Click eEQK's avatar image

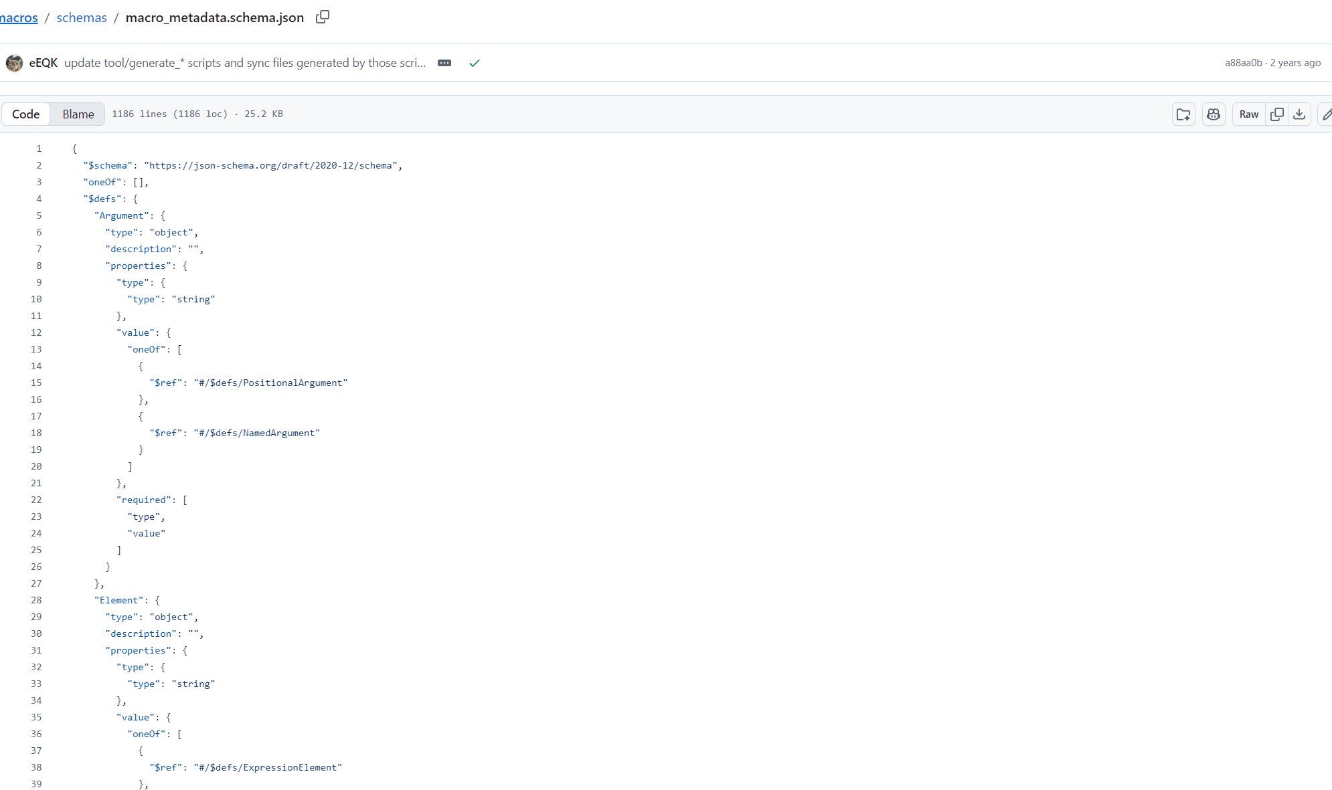click(14, 63)
